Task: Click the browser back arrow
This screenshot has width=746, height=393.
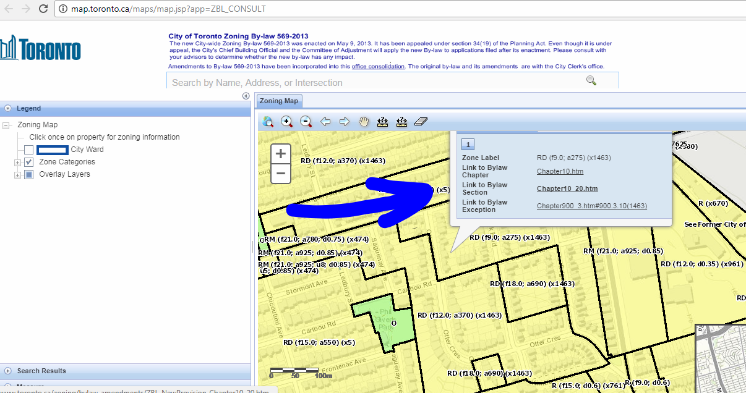Action: click(x=8, y=9)
